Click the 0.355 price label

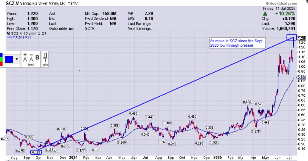click(115, 125)
